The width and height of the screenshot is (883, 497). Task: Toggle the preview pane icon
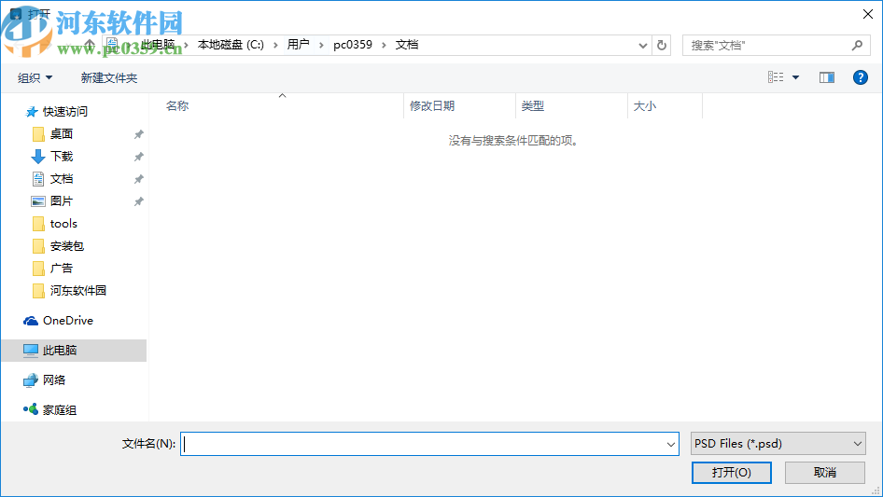[x=827, y=77]
